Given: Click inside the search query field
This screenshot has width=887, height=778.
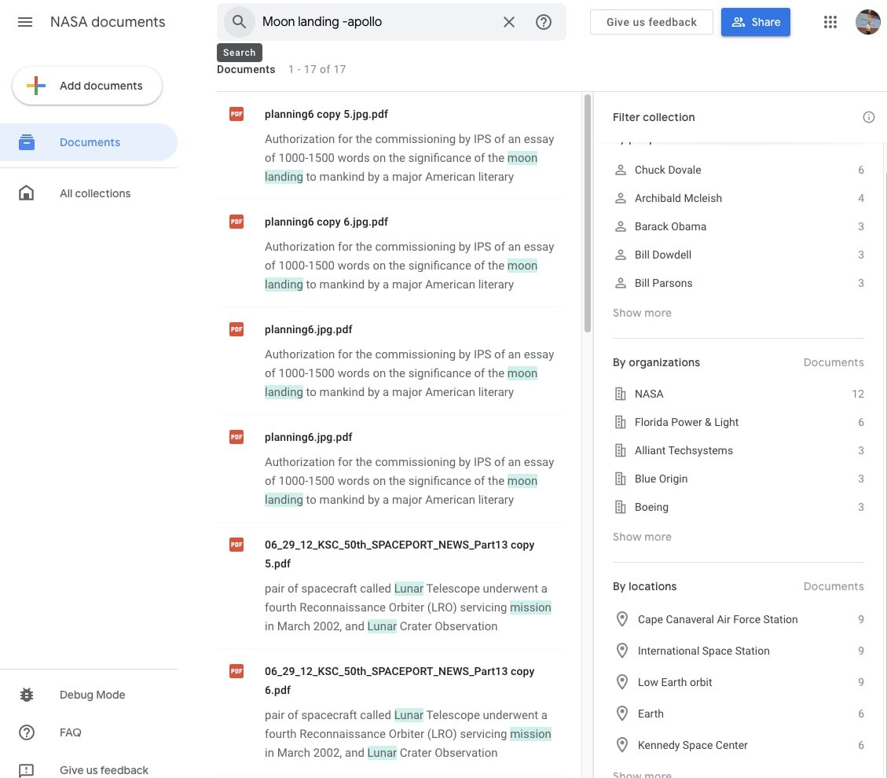Looking at the screenshot, I should click(377, 22).
